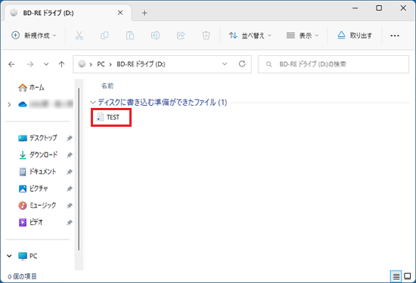
Task: Open デスクトップ in quick access
Action: (x=38, y=138)
